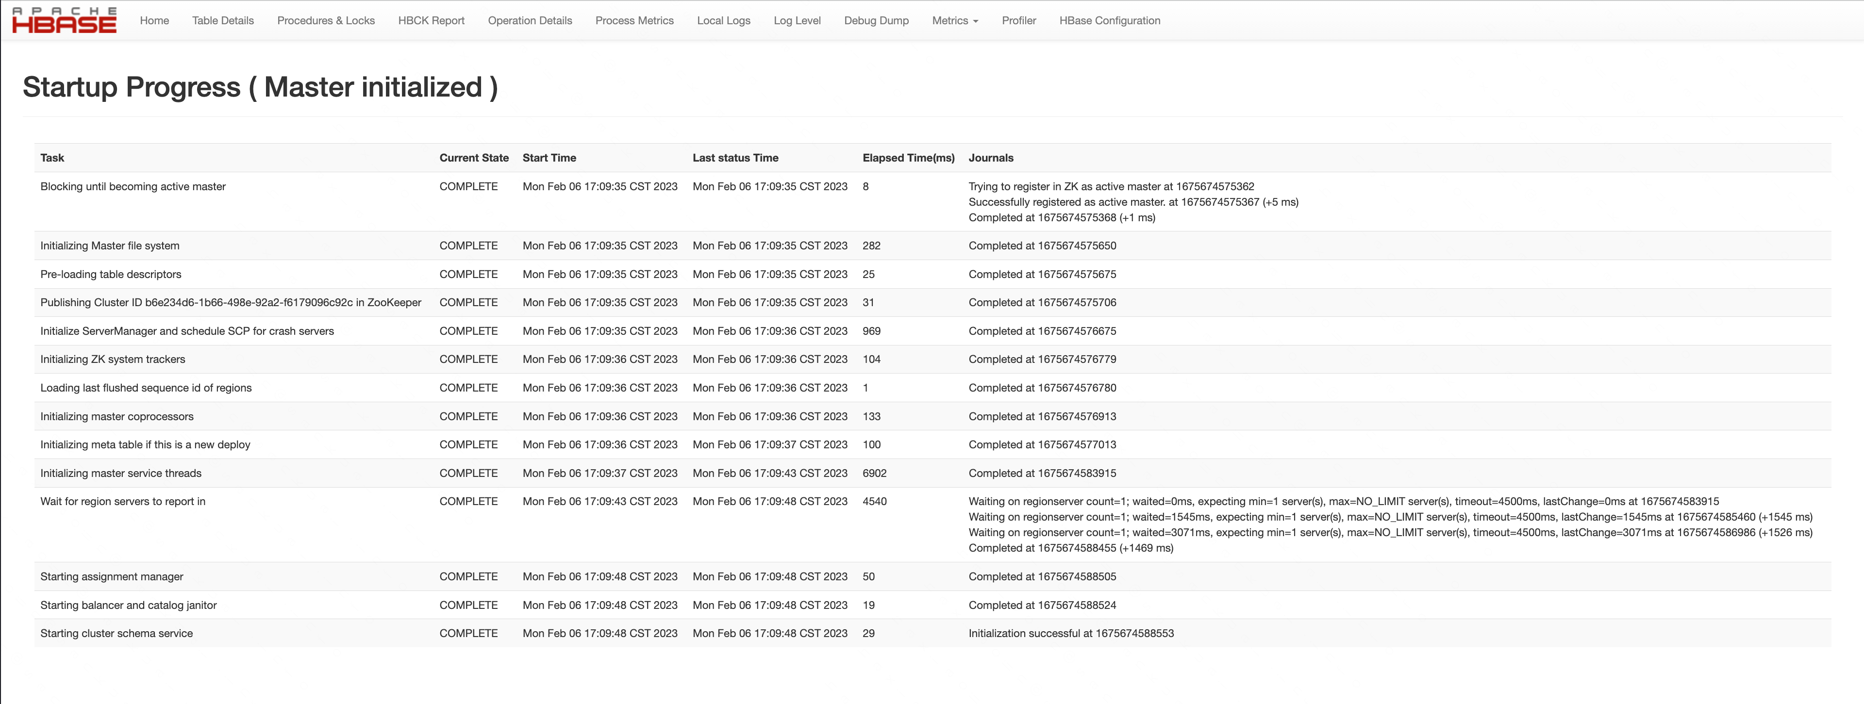Click the Journals column header
The image size is (1864, 704).
coord(991,158)
